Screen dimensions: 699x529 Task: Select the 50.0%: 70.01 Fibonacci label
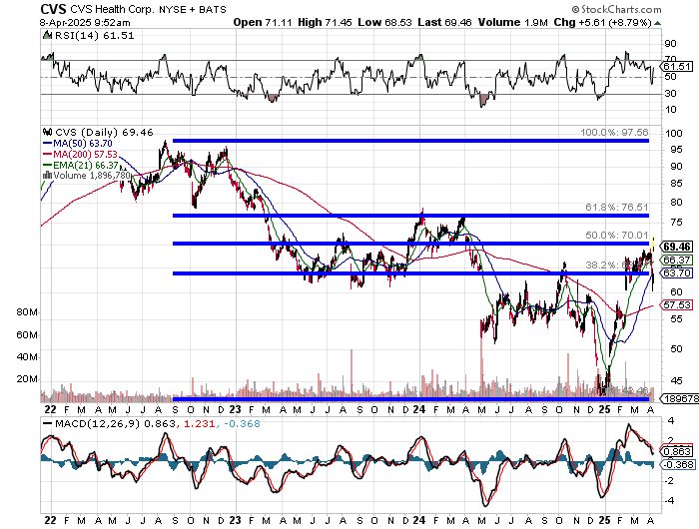point(616,235)
